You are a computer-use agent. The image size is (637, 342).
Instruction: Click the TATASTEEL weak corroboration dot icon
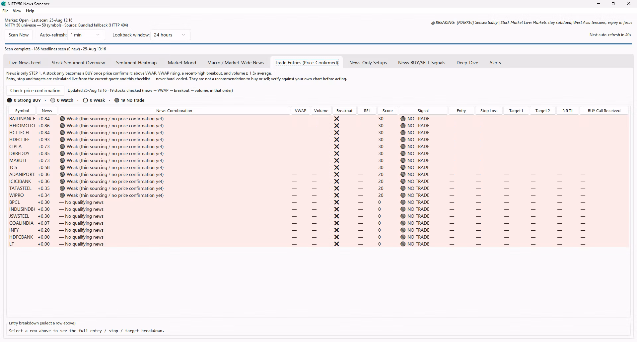click(x=62, y=188)
